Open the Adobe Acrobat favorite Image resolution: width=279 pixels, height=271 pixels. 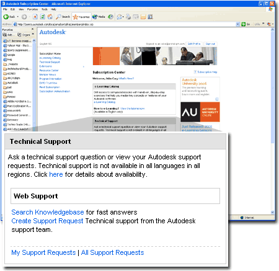[17, 101]
